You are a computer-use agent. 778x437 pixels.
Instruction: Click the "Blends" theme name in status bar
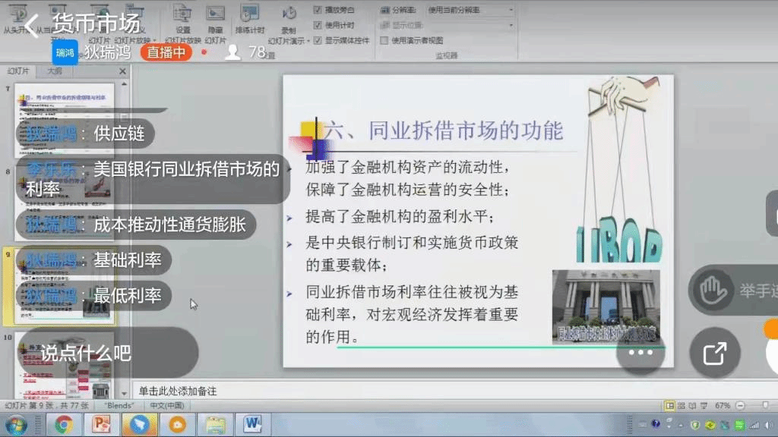tap(119, 406)
